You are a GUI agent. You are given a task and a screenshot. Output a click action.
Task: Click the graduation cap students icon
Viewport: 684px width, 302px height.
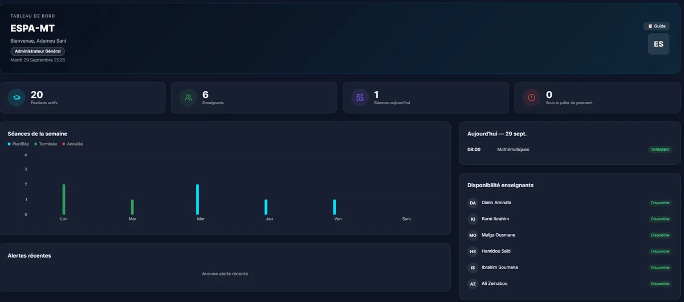pos(17,98)
